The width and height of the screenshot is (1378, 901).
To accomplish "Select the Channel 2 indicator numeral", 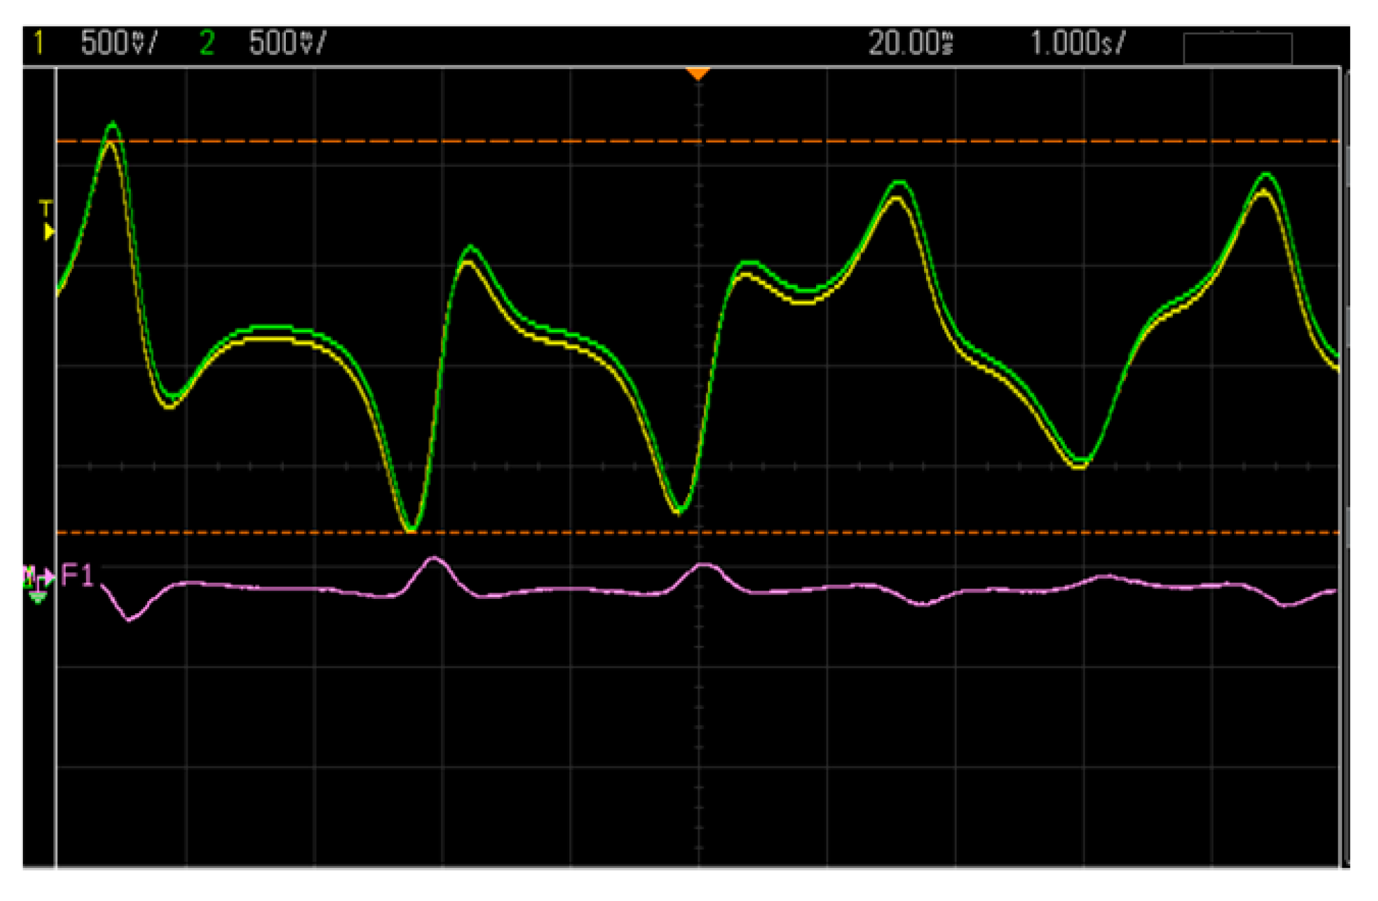I will point(208,42).
